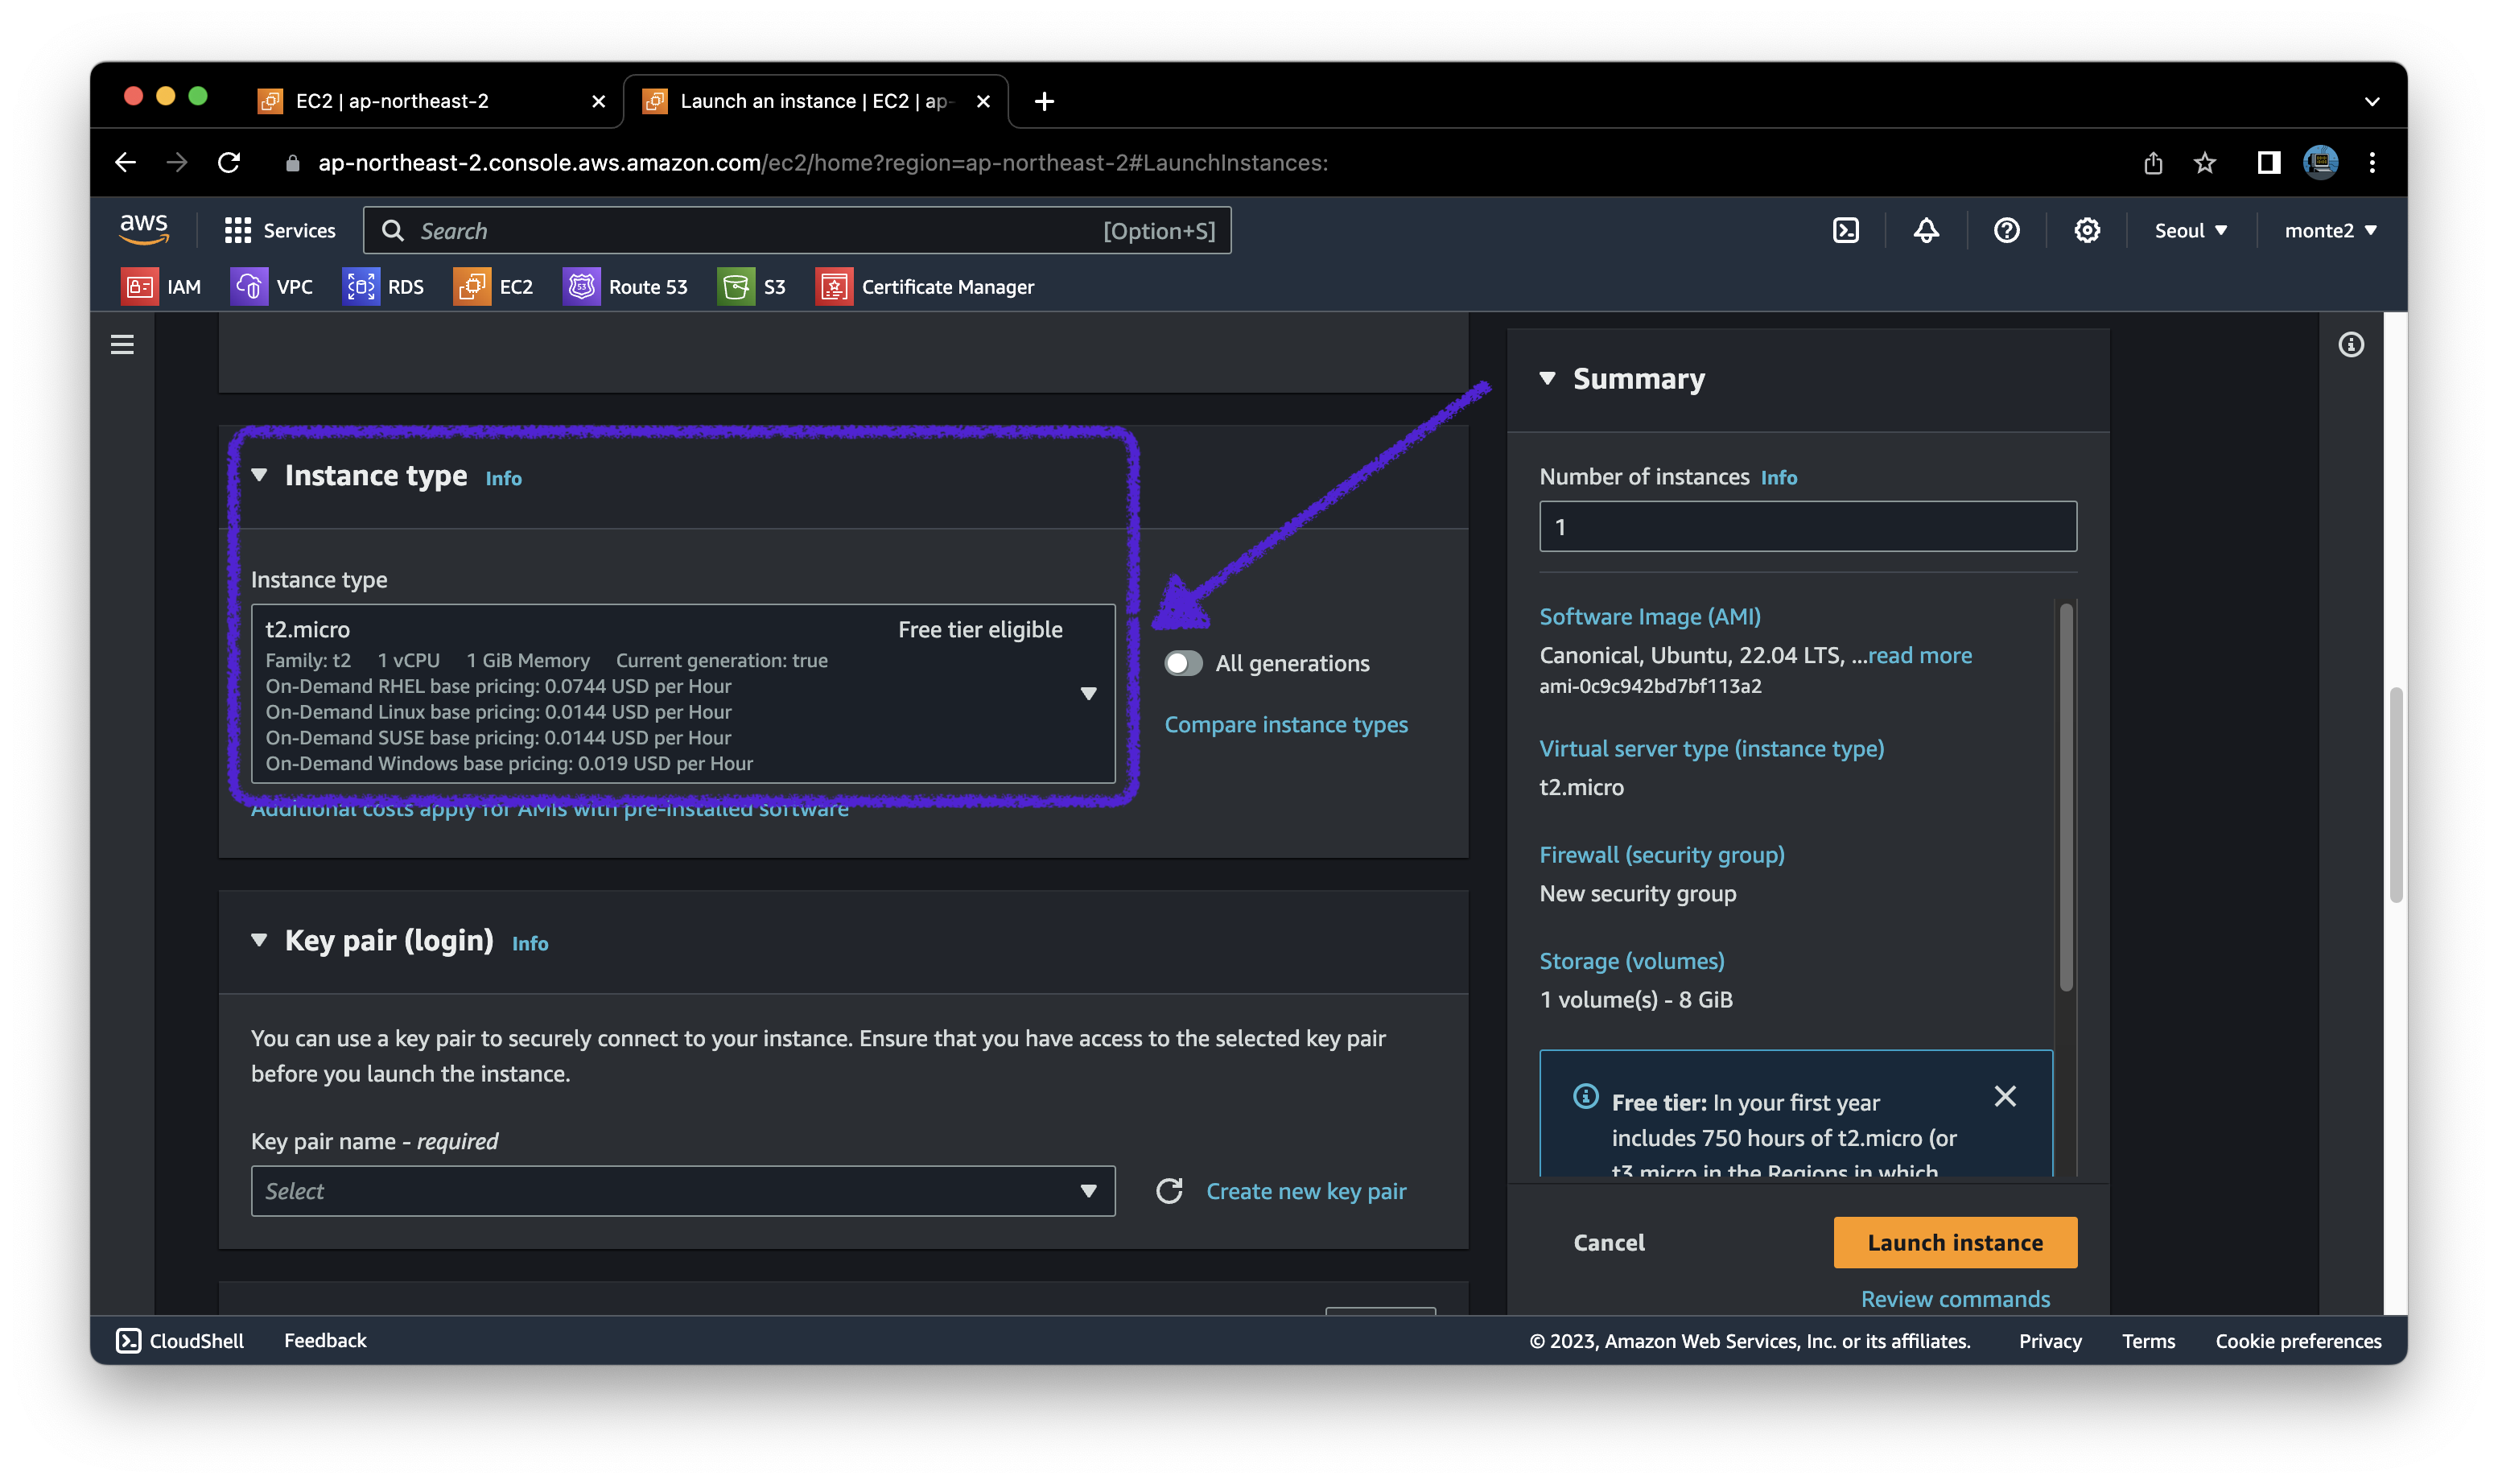This screenshot has width=2498, height=1484.
Task: Collapse the Summary section
Action: tap(1547, 379)
